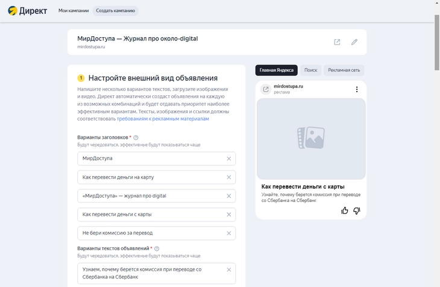This screenshot has height=287, width=440.
Task: Open help tooltip for Варианты текстов объявлений
Action: tap(157, 248)
